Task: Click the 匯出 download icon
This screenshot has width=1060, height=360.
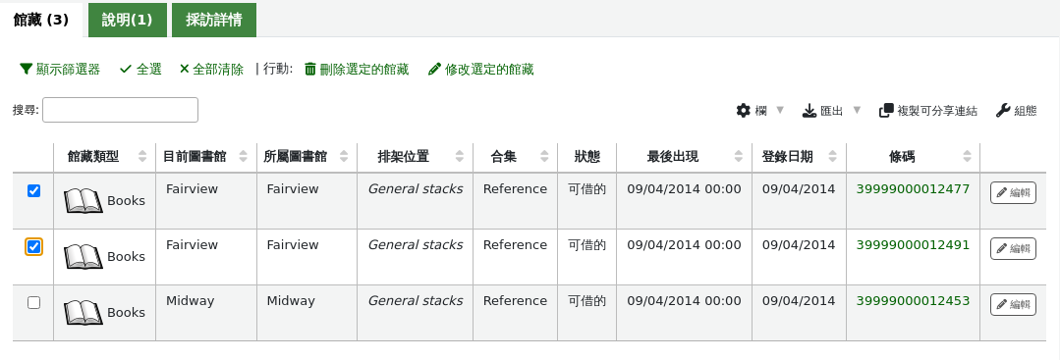Action: [x=809, y=111]
